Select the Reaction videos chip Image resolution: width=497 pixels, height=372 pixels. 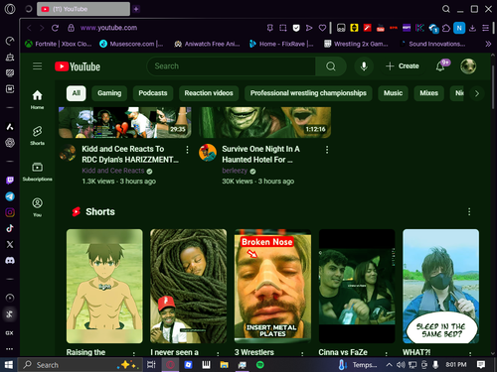pyautogui.click(x=209, y=93)
